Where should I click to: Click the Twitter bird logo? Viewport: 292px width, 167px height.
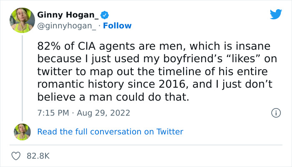[x=276, y=15]
